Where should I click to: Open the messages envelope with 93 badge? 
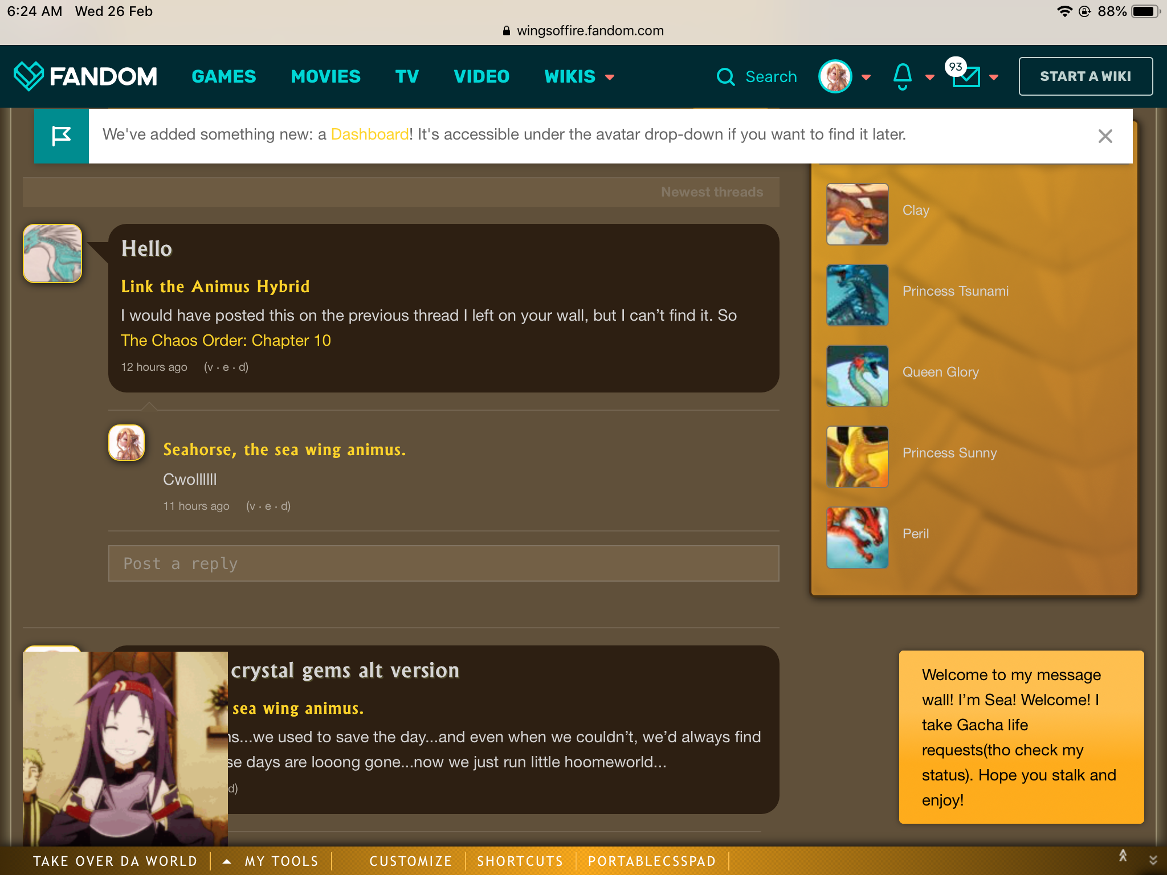966,76
